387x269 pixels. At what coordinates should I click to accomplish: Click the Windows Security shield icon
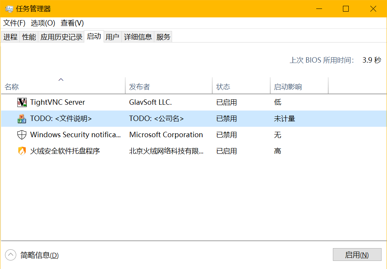tap(22, 135)
